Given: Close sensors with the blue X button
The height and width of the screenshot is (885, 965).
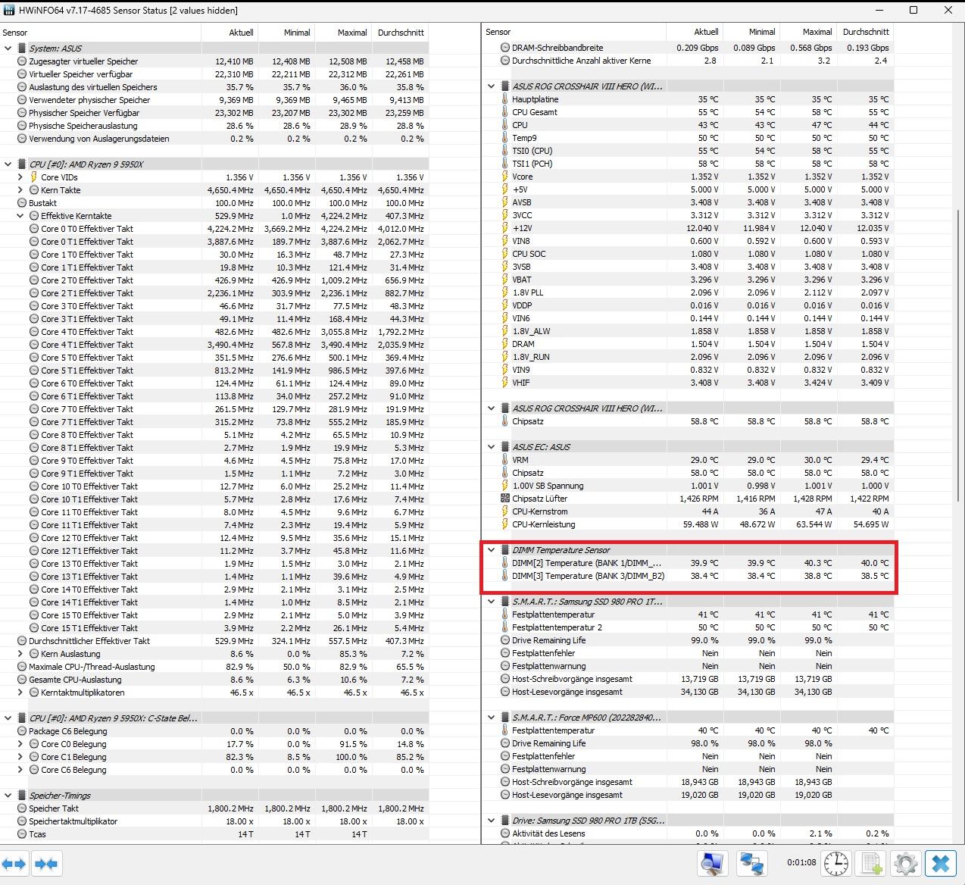Looking at the screenshot, I should 940,863.
